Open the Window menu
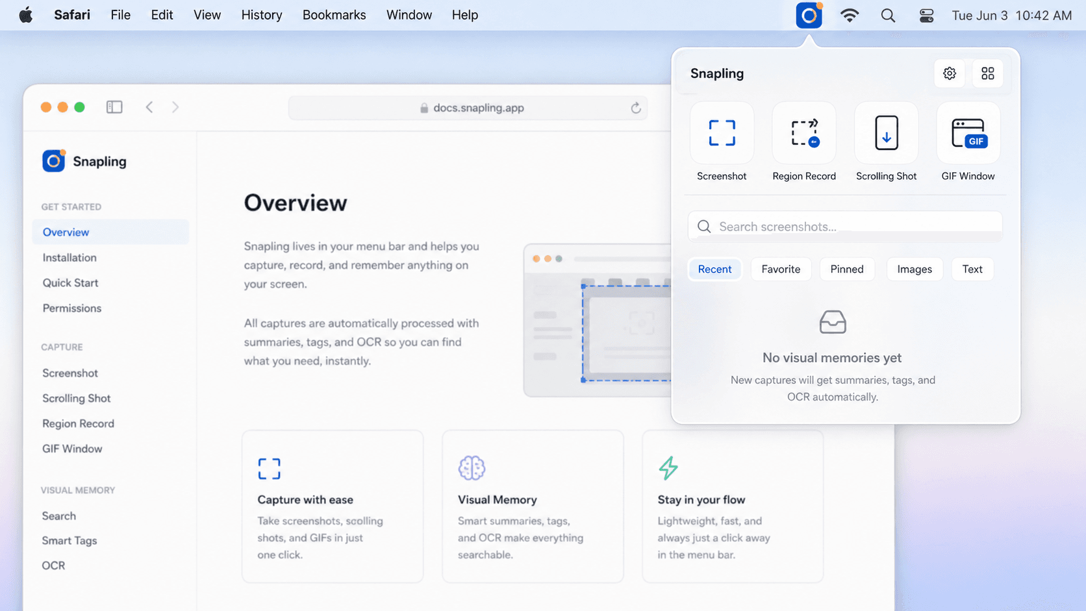Screen dimensions: 1086x611 click(409, 15)
